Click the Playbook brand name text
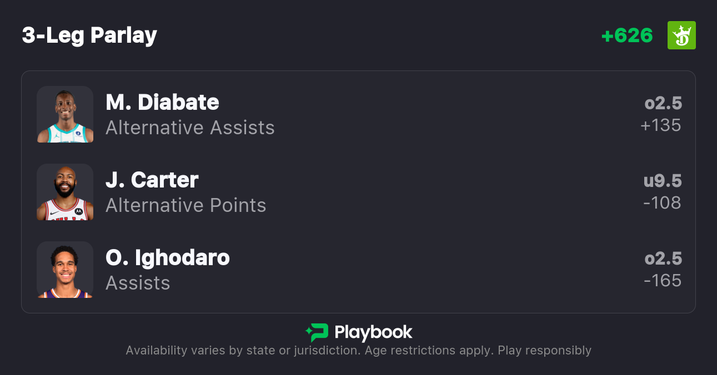This screenshot has width=717, height=375. click(373, 332)
